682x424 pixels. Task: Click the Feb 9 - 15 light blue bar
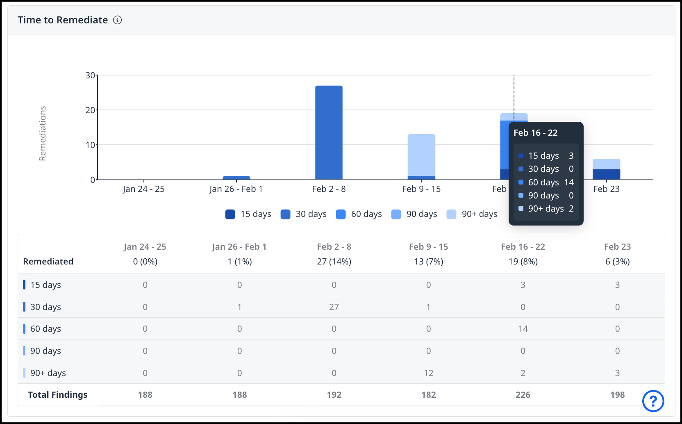(x=421, y=155)
